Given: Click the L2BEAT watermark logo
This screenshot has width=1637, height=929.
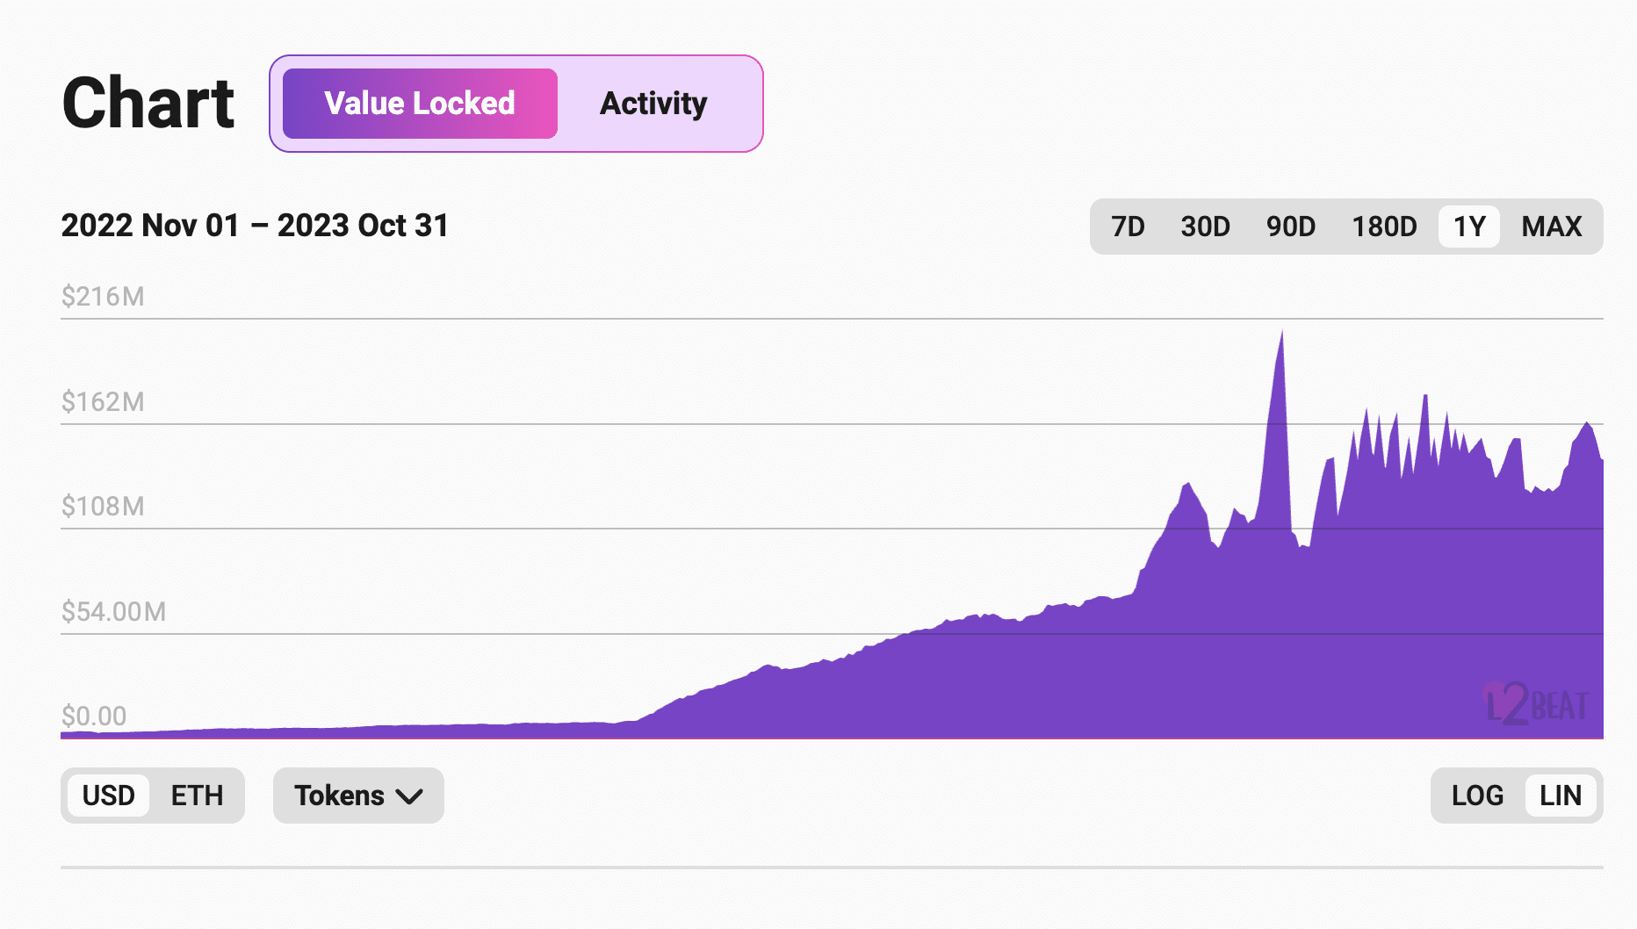Looking at the screenshot, I should (x=1536, y=704).
